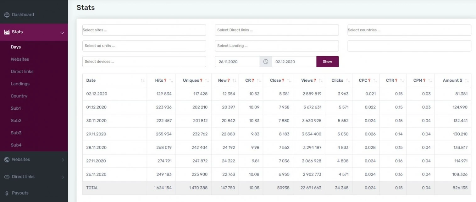
Task: Open the Sub1 stats submenu item
Action: (16, 108)
